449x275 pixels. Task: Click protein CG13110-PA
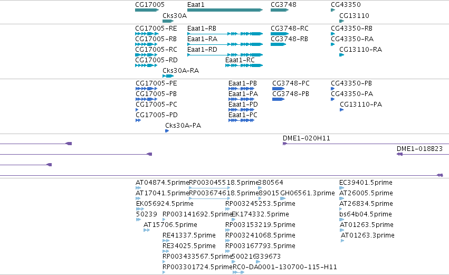[342, 110]
